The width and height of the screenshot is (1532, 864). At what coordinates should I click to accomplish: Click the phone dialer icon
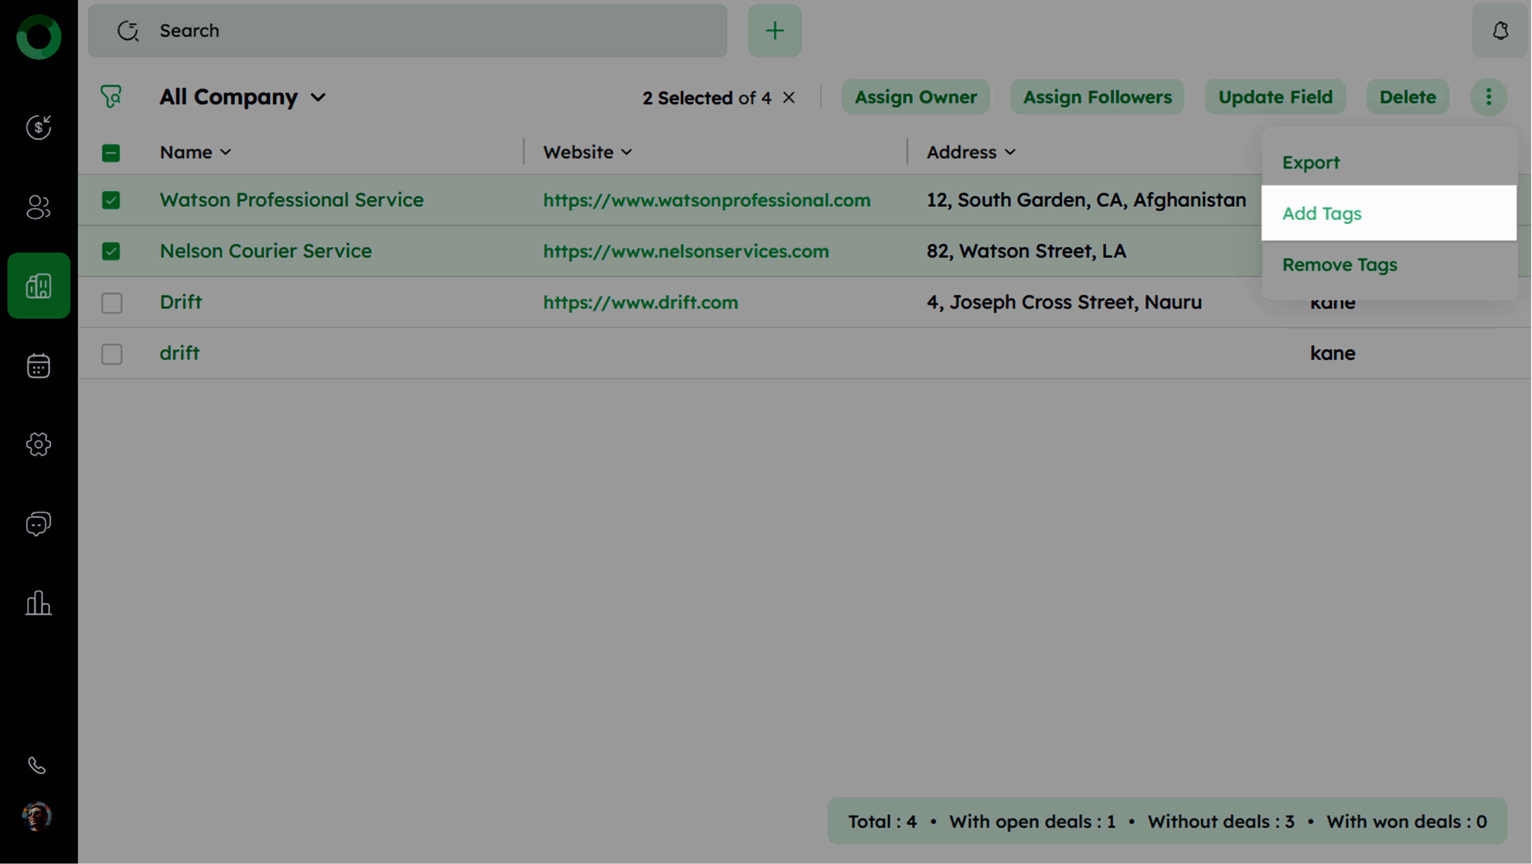(37, 765)
